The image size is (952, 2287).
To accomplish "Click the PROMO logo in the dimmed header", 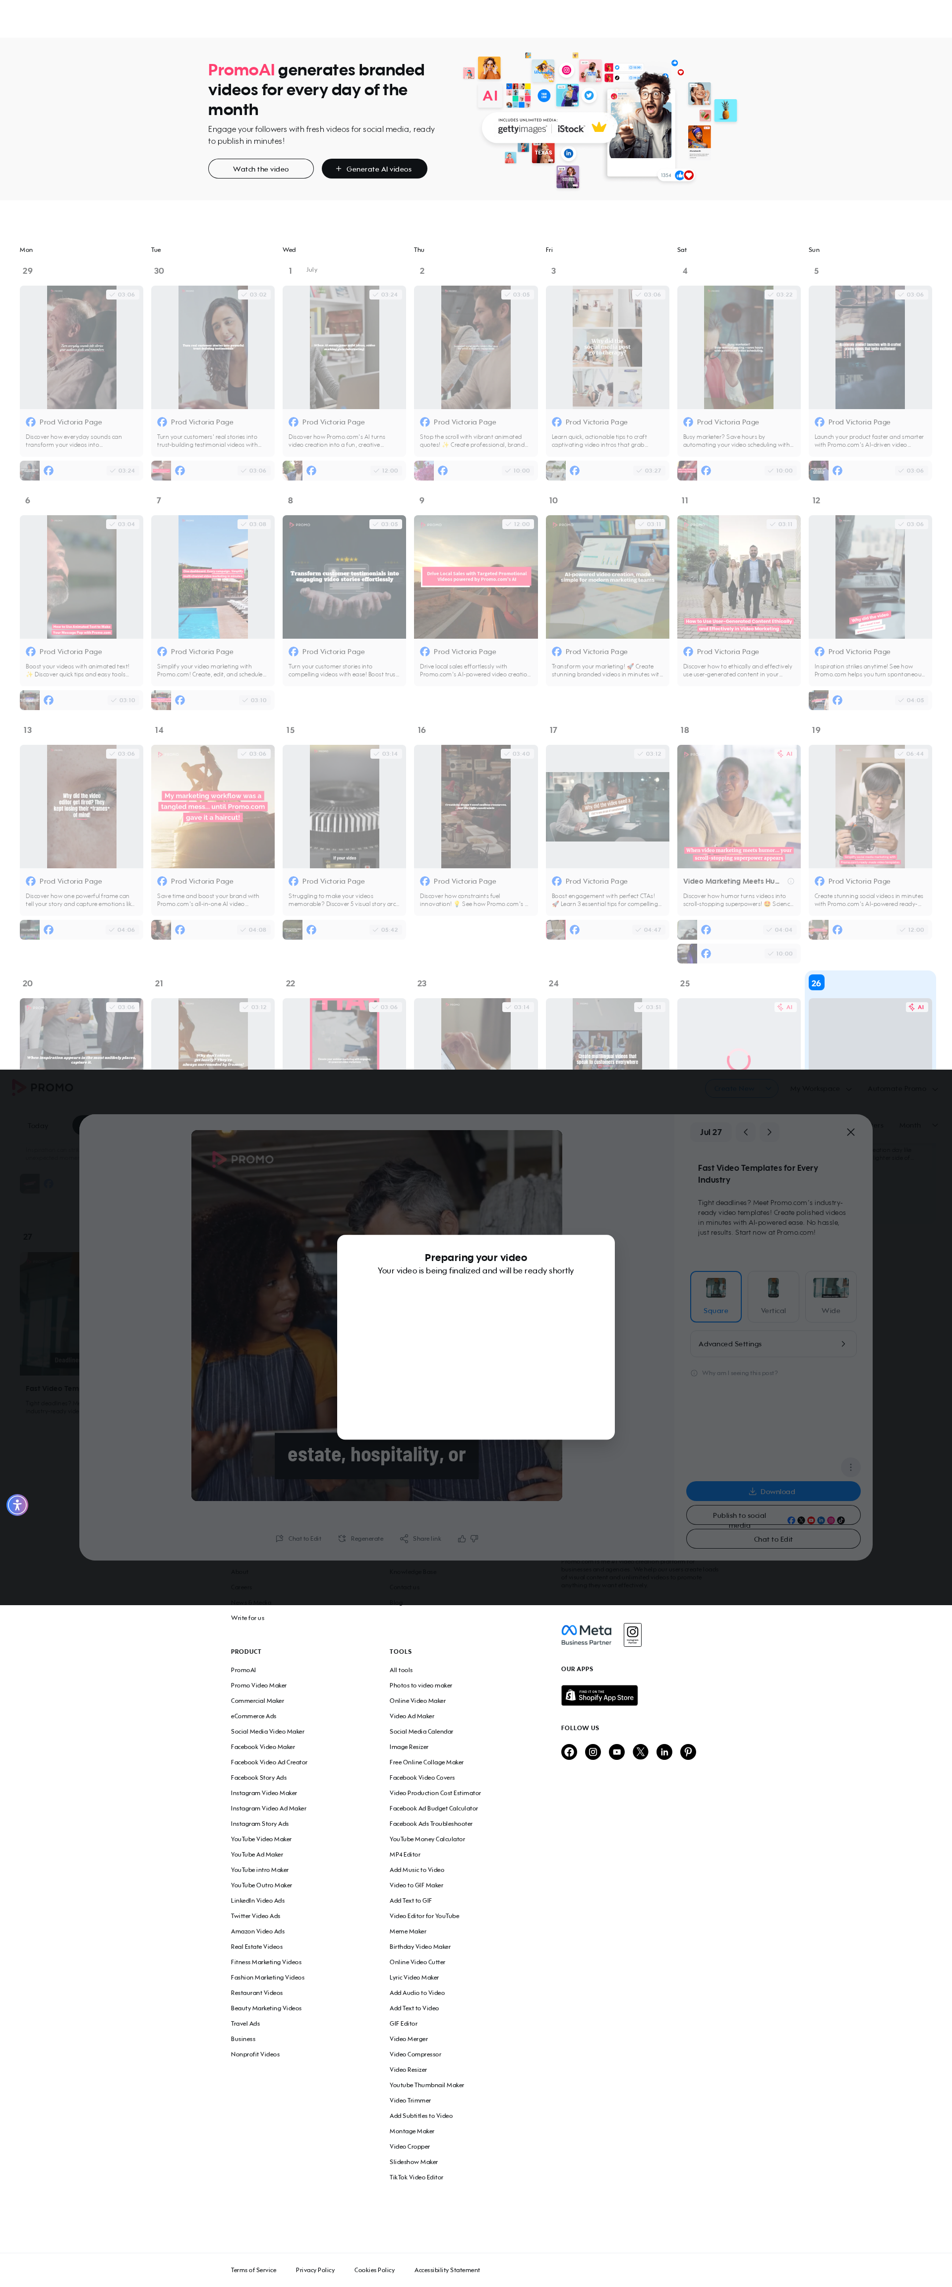I will pos(43,1087).
